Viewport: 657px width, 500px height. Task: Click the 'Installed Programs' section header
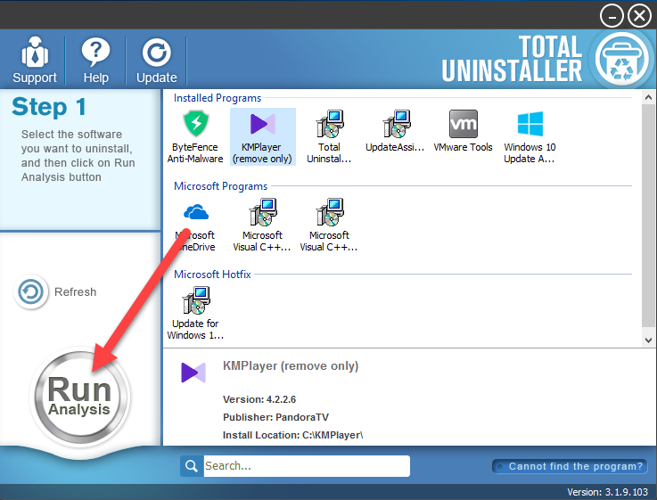[x=218, y=98]
